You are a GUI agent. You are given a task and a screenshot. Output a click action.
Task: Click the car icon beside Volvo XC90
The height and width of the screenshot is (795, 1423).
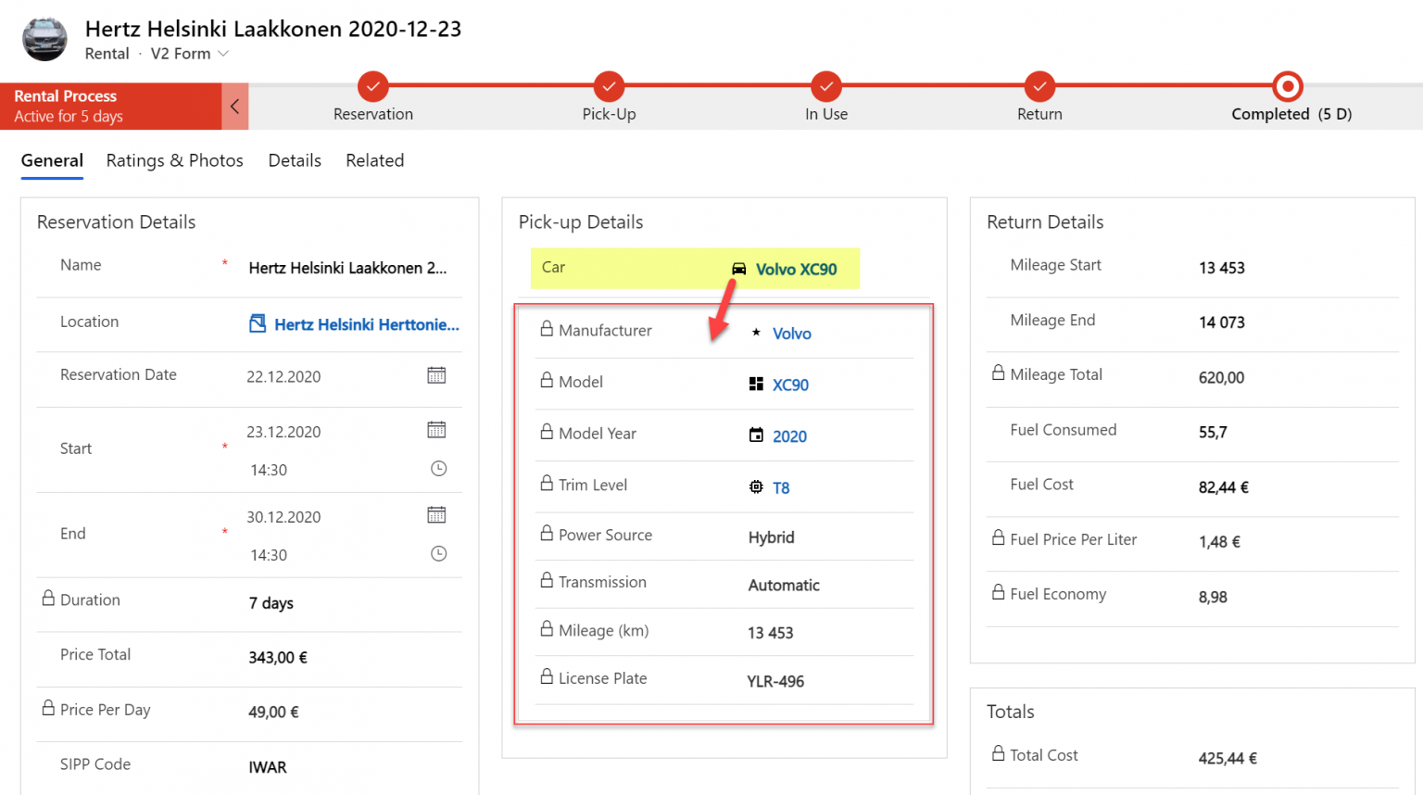(x=739, y=269)
